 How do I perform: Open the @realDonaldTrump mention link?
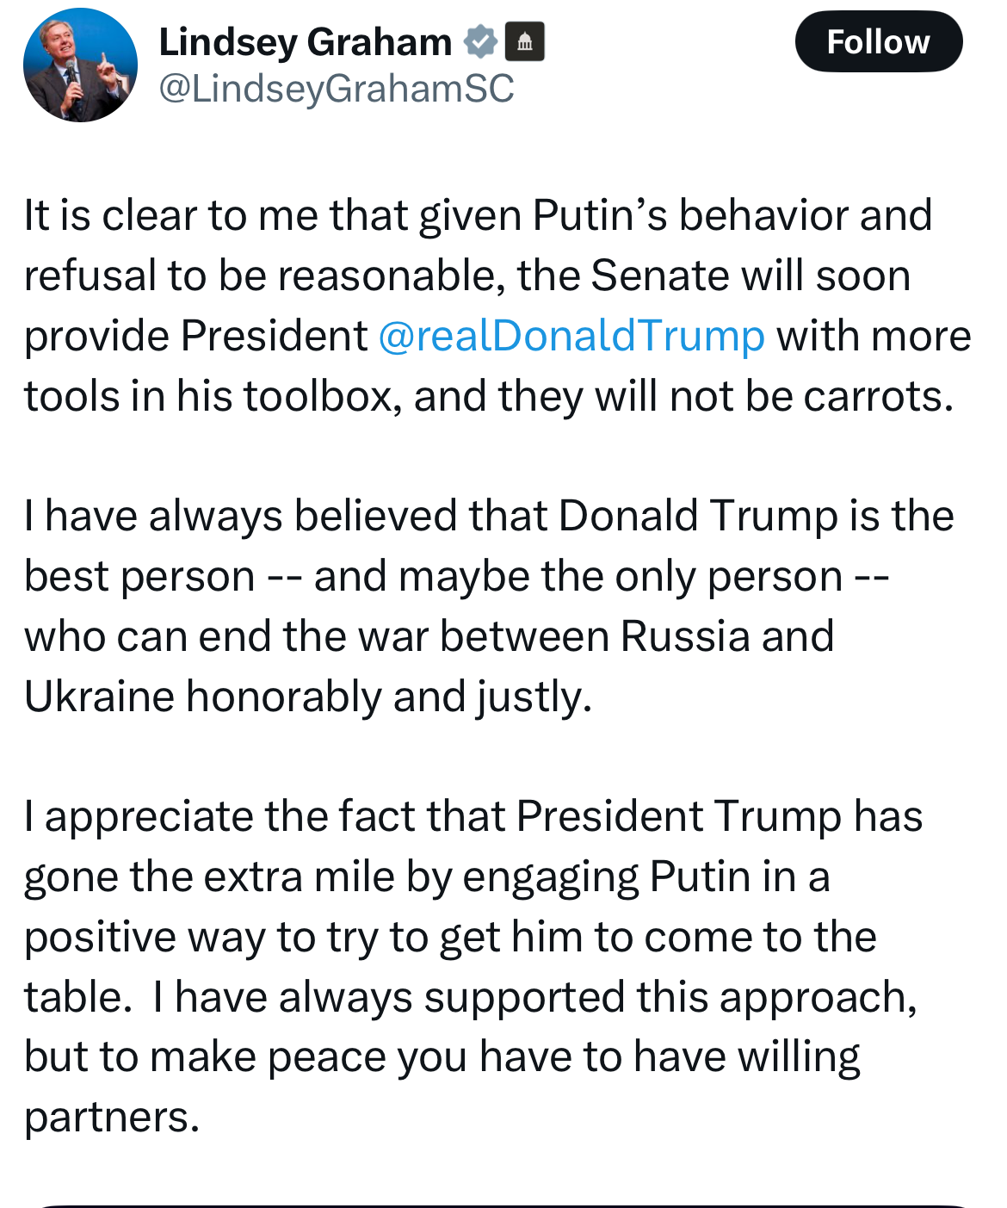pyautogui.click(x=571, y=336)
